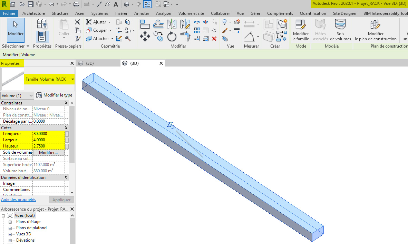
Task: Click the Sols de volumes tool
Action: tap(340, 29)
